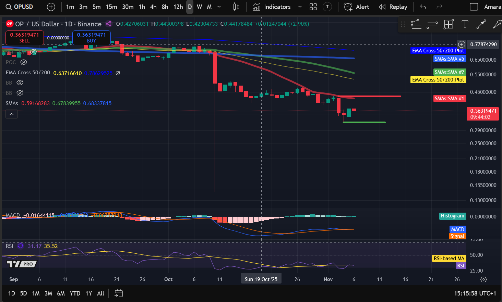Toggle visibility of the POC indicator

tap(23, 62)
